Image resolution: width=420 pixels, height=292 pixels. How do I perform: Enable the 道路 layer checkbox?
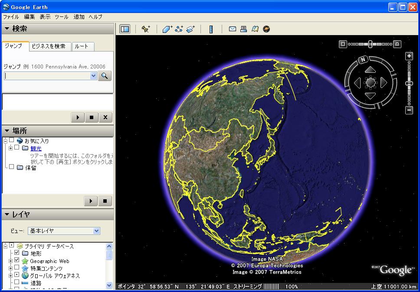point(17,282)
